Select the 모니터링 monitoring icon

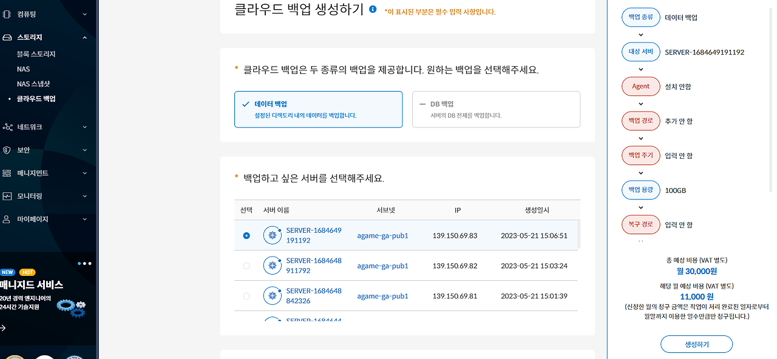(x=8, y=196)
